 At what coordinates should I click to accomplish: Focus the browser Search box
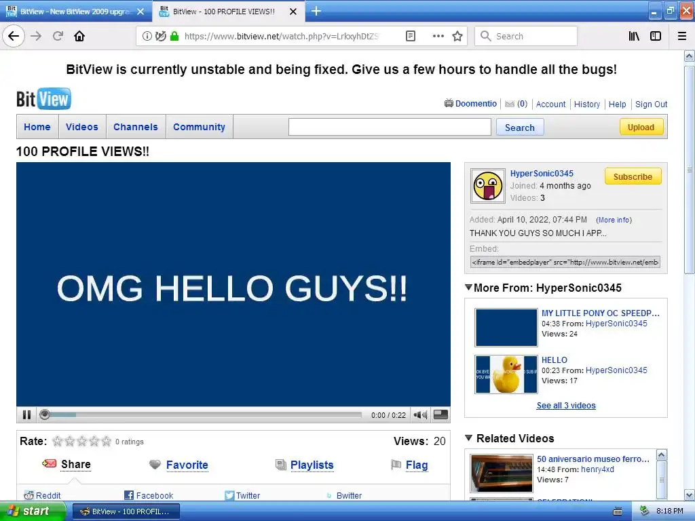pyautogui.click(x=526, y=36)
